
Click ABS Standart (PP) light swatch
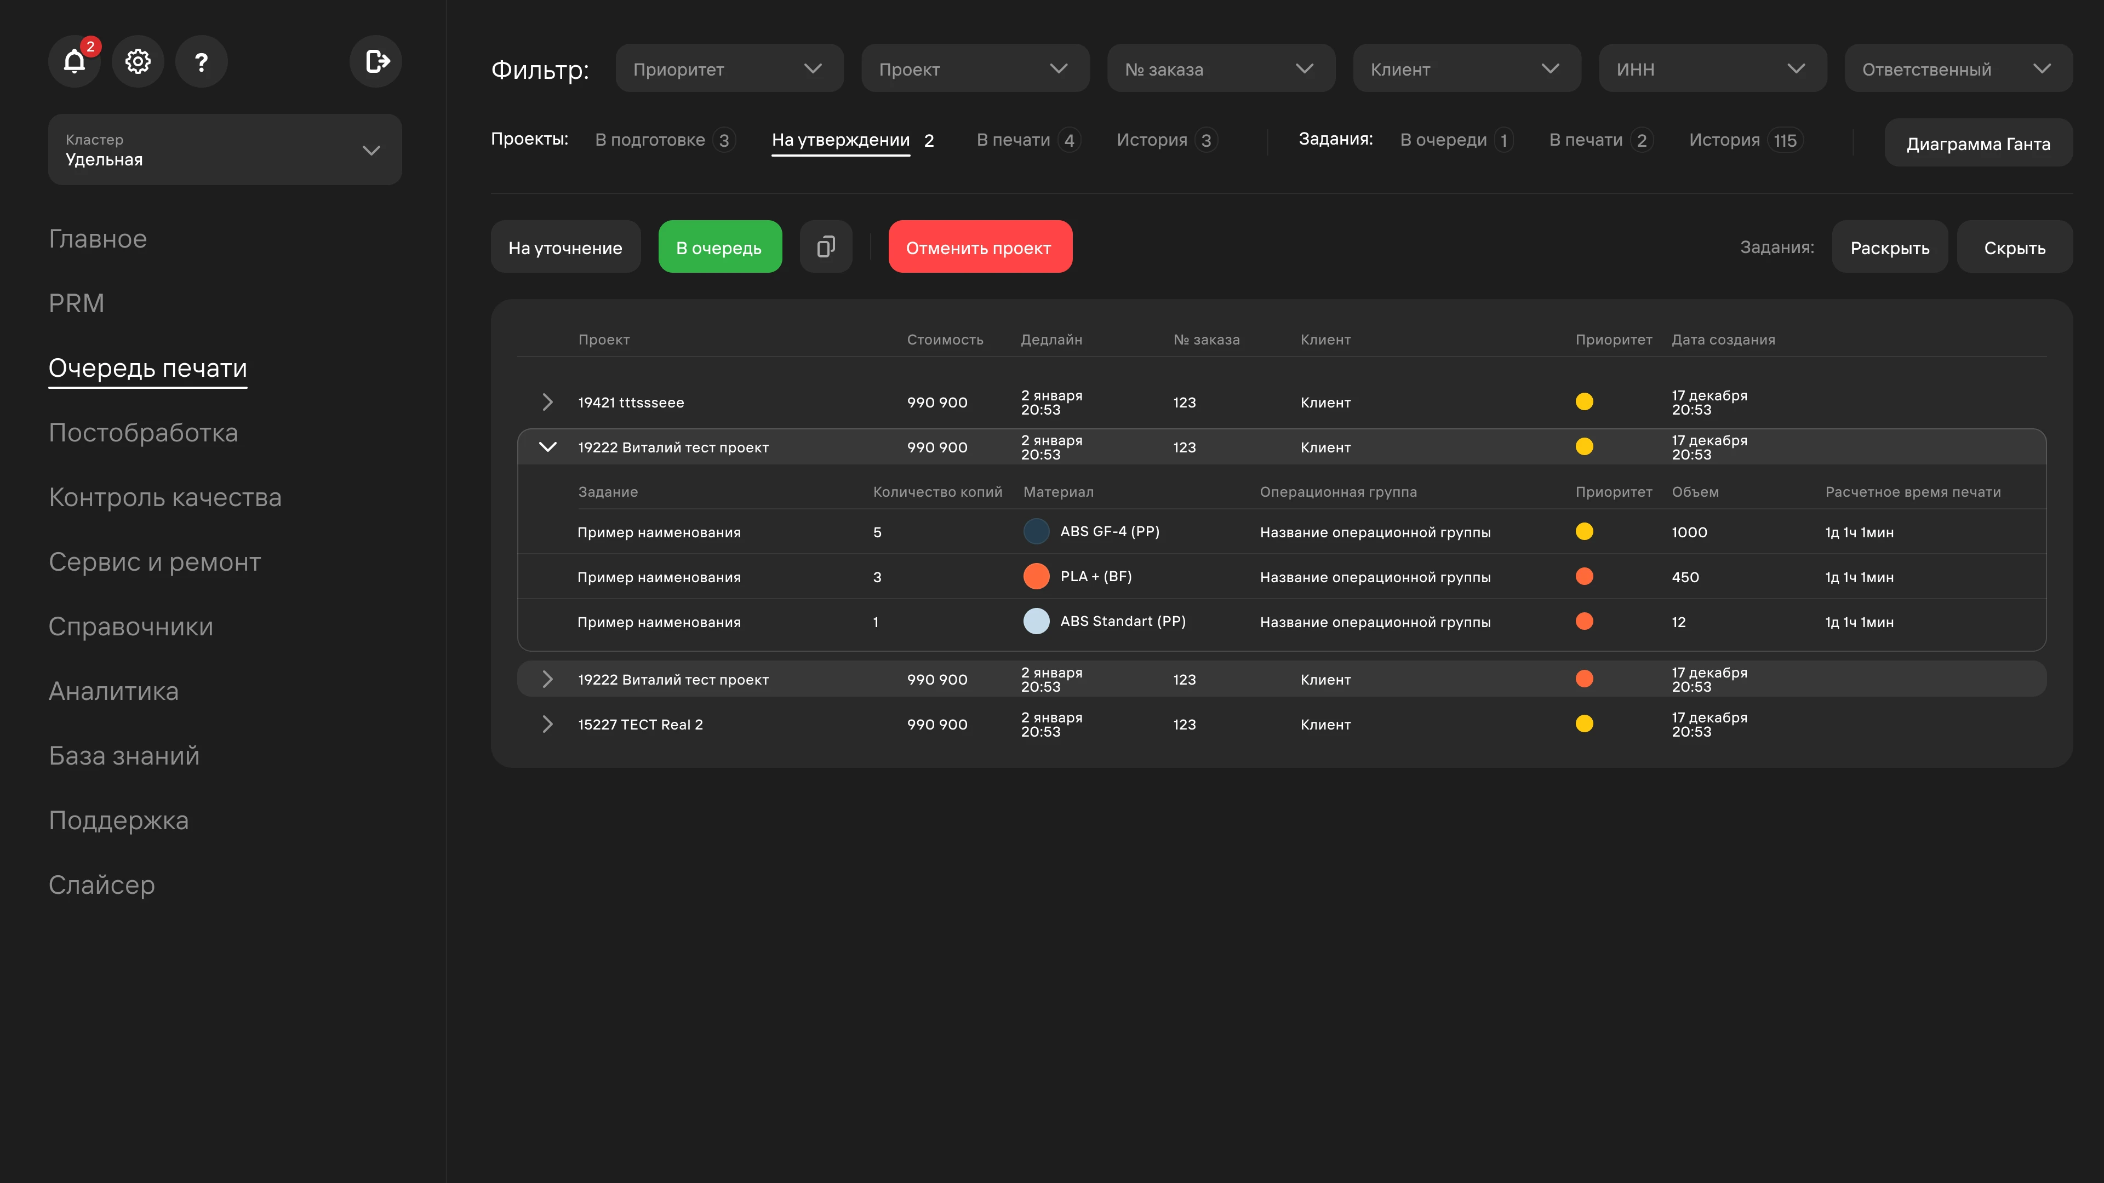(1037, 621)
